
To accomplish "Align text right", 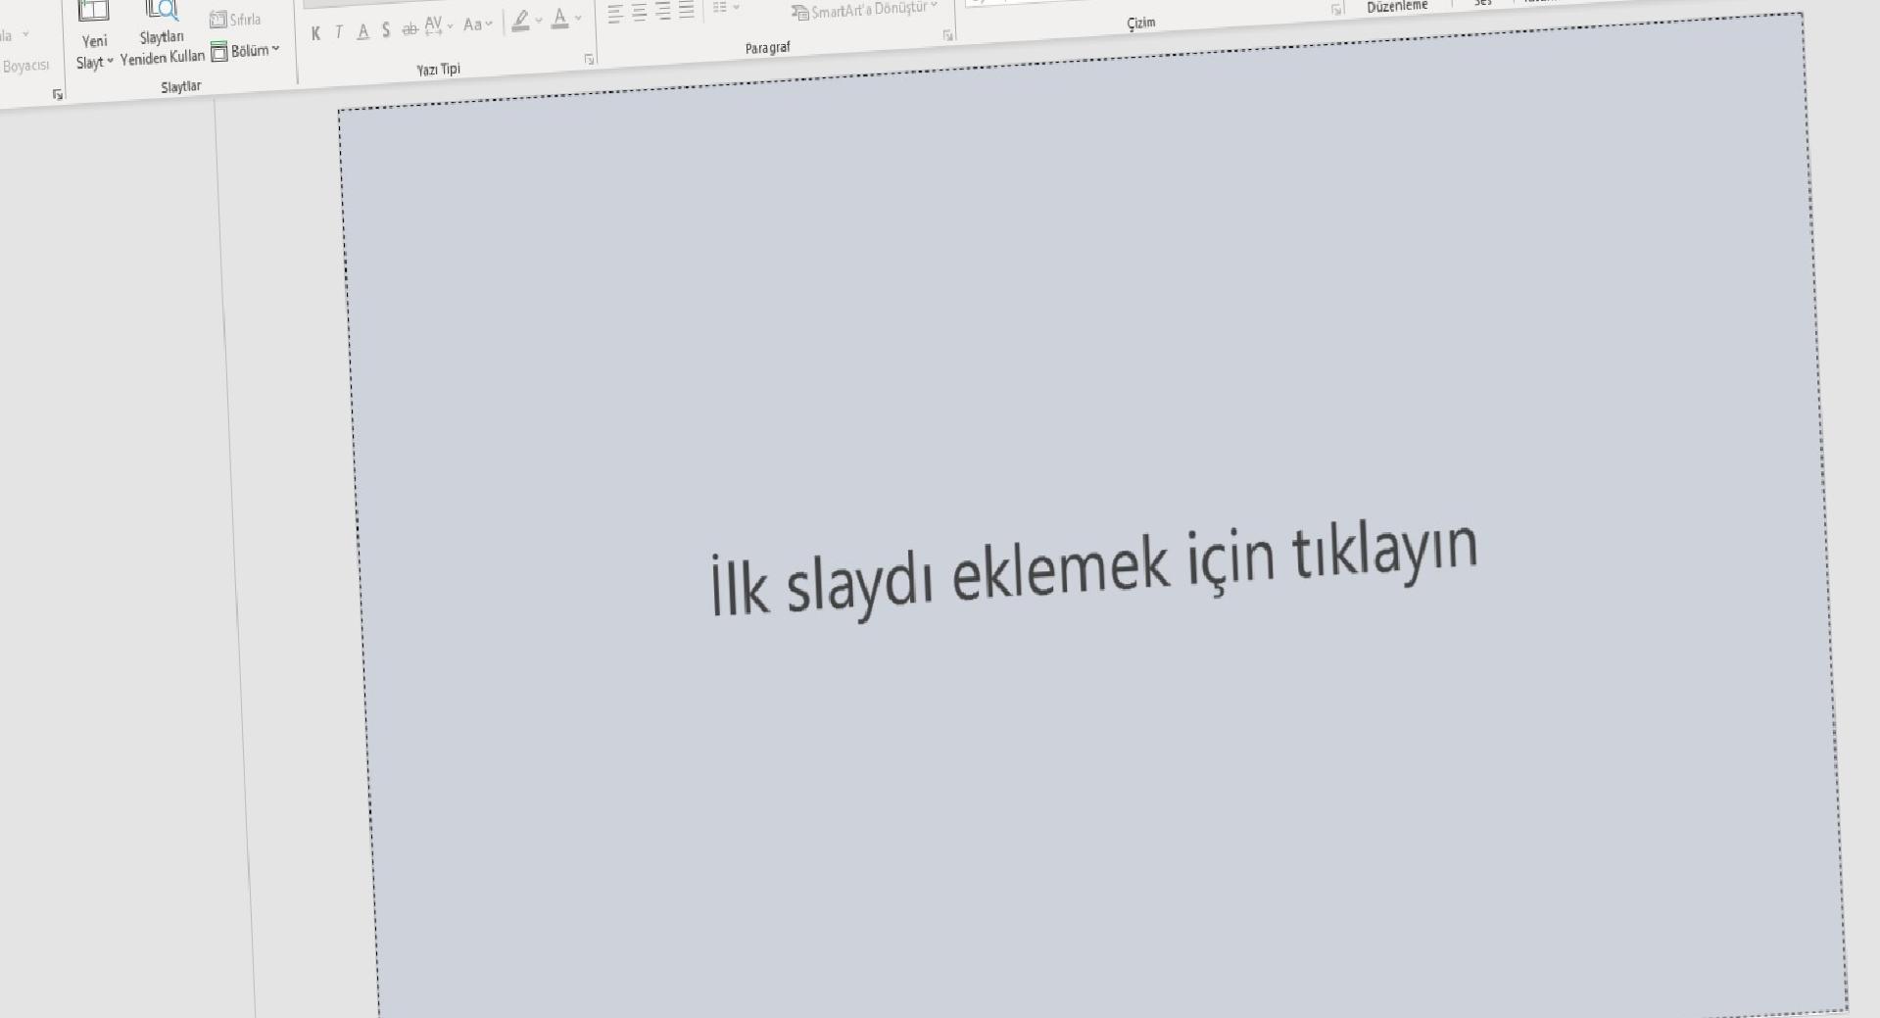I will (x=663, y=13).
